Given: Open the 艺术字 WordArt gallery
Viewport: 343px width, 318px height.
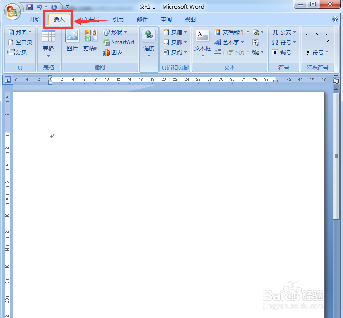Looking at the screenshot, I should [x=229, y=42].
